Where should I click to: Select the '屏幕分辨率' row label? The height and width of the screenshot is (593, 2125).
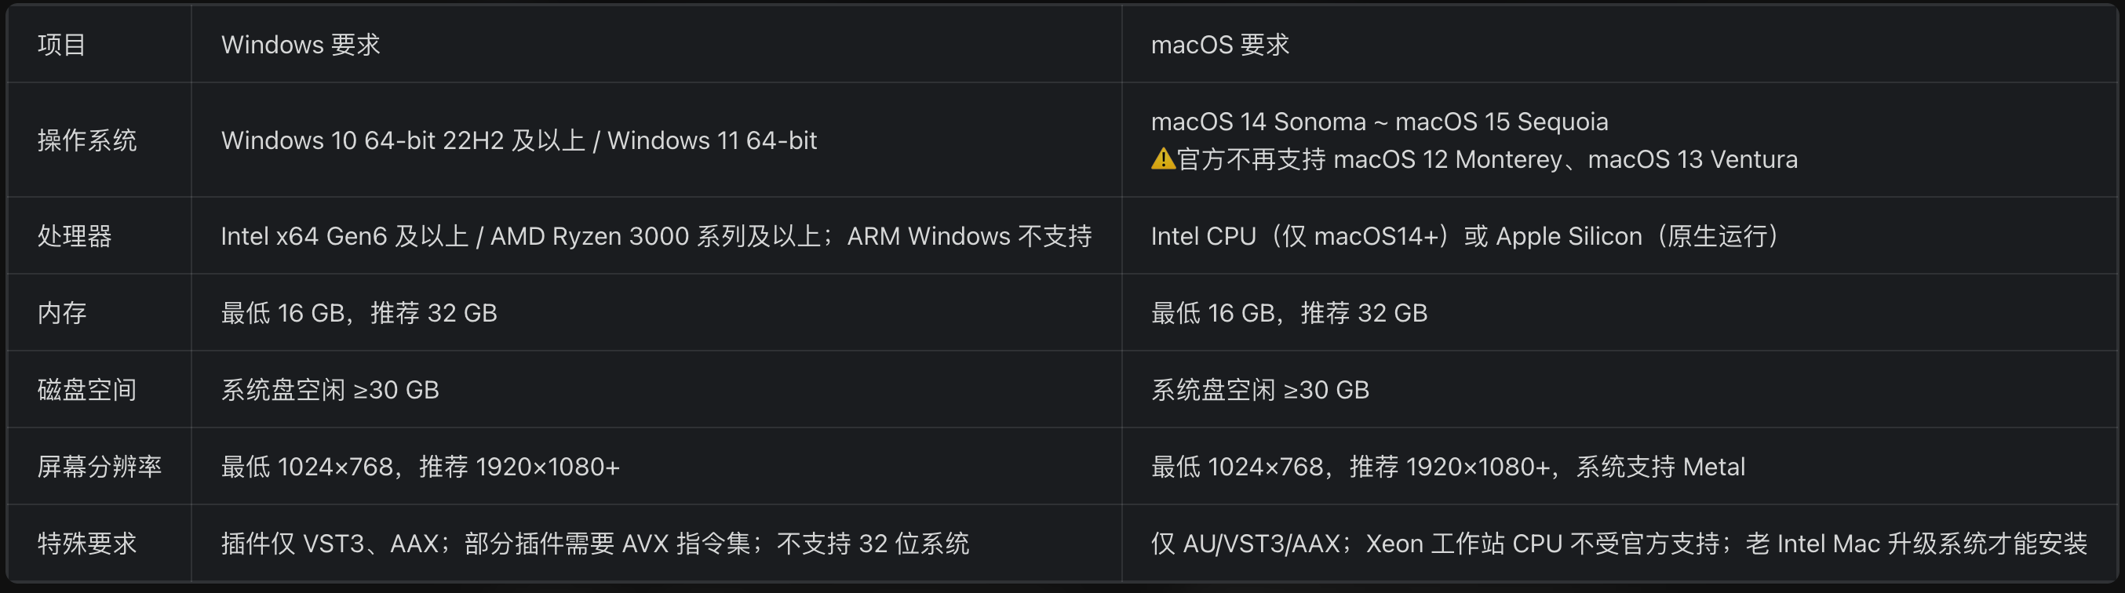pyautogui.click(x=99, y=466)
